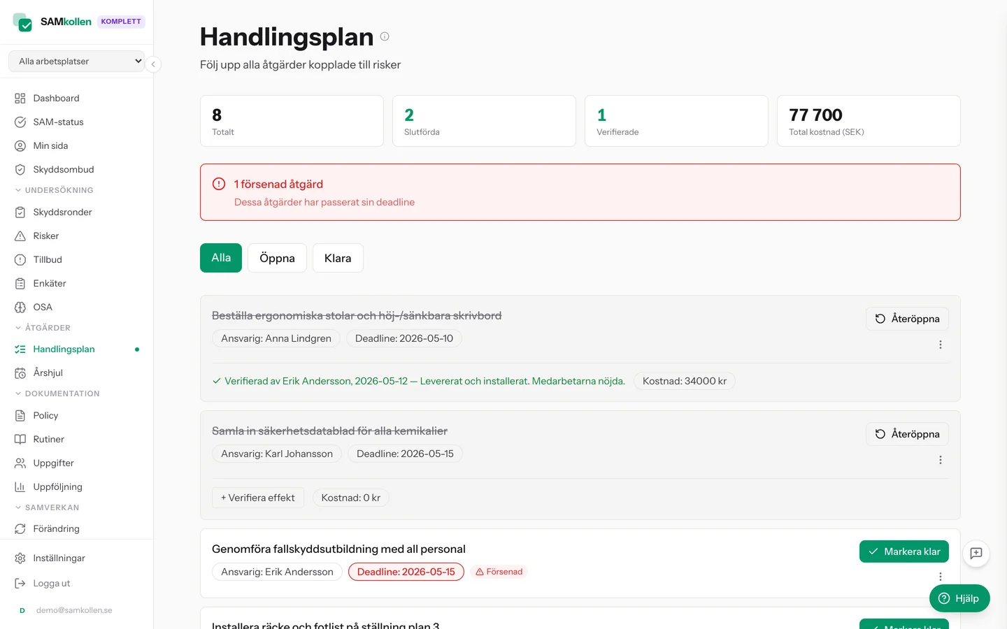Click the Rutiner open book icon

(20, 440)
